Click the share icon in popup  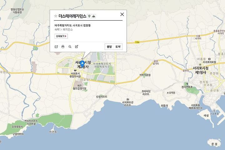(56, 47)
